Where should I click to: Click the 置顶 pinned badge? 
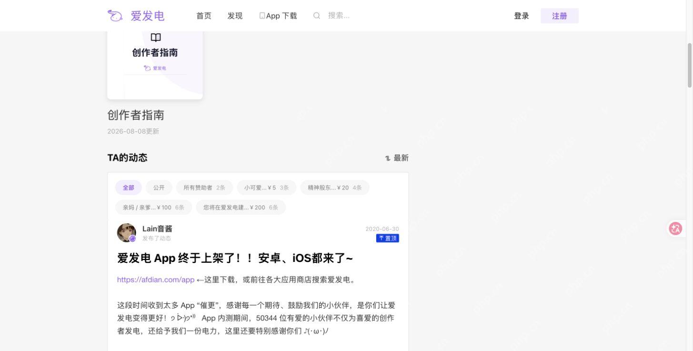point(387,238)
